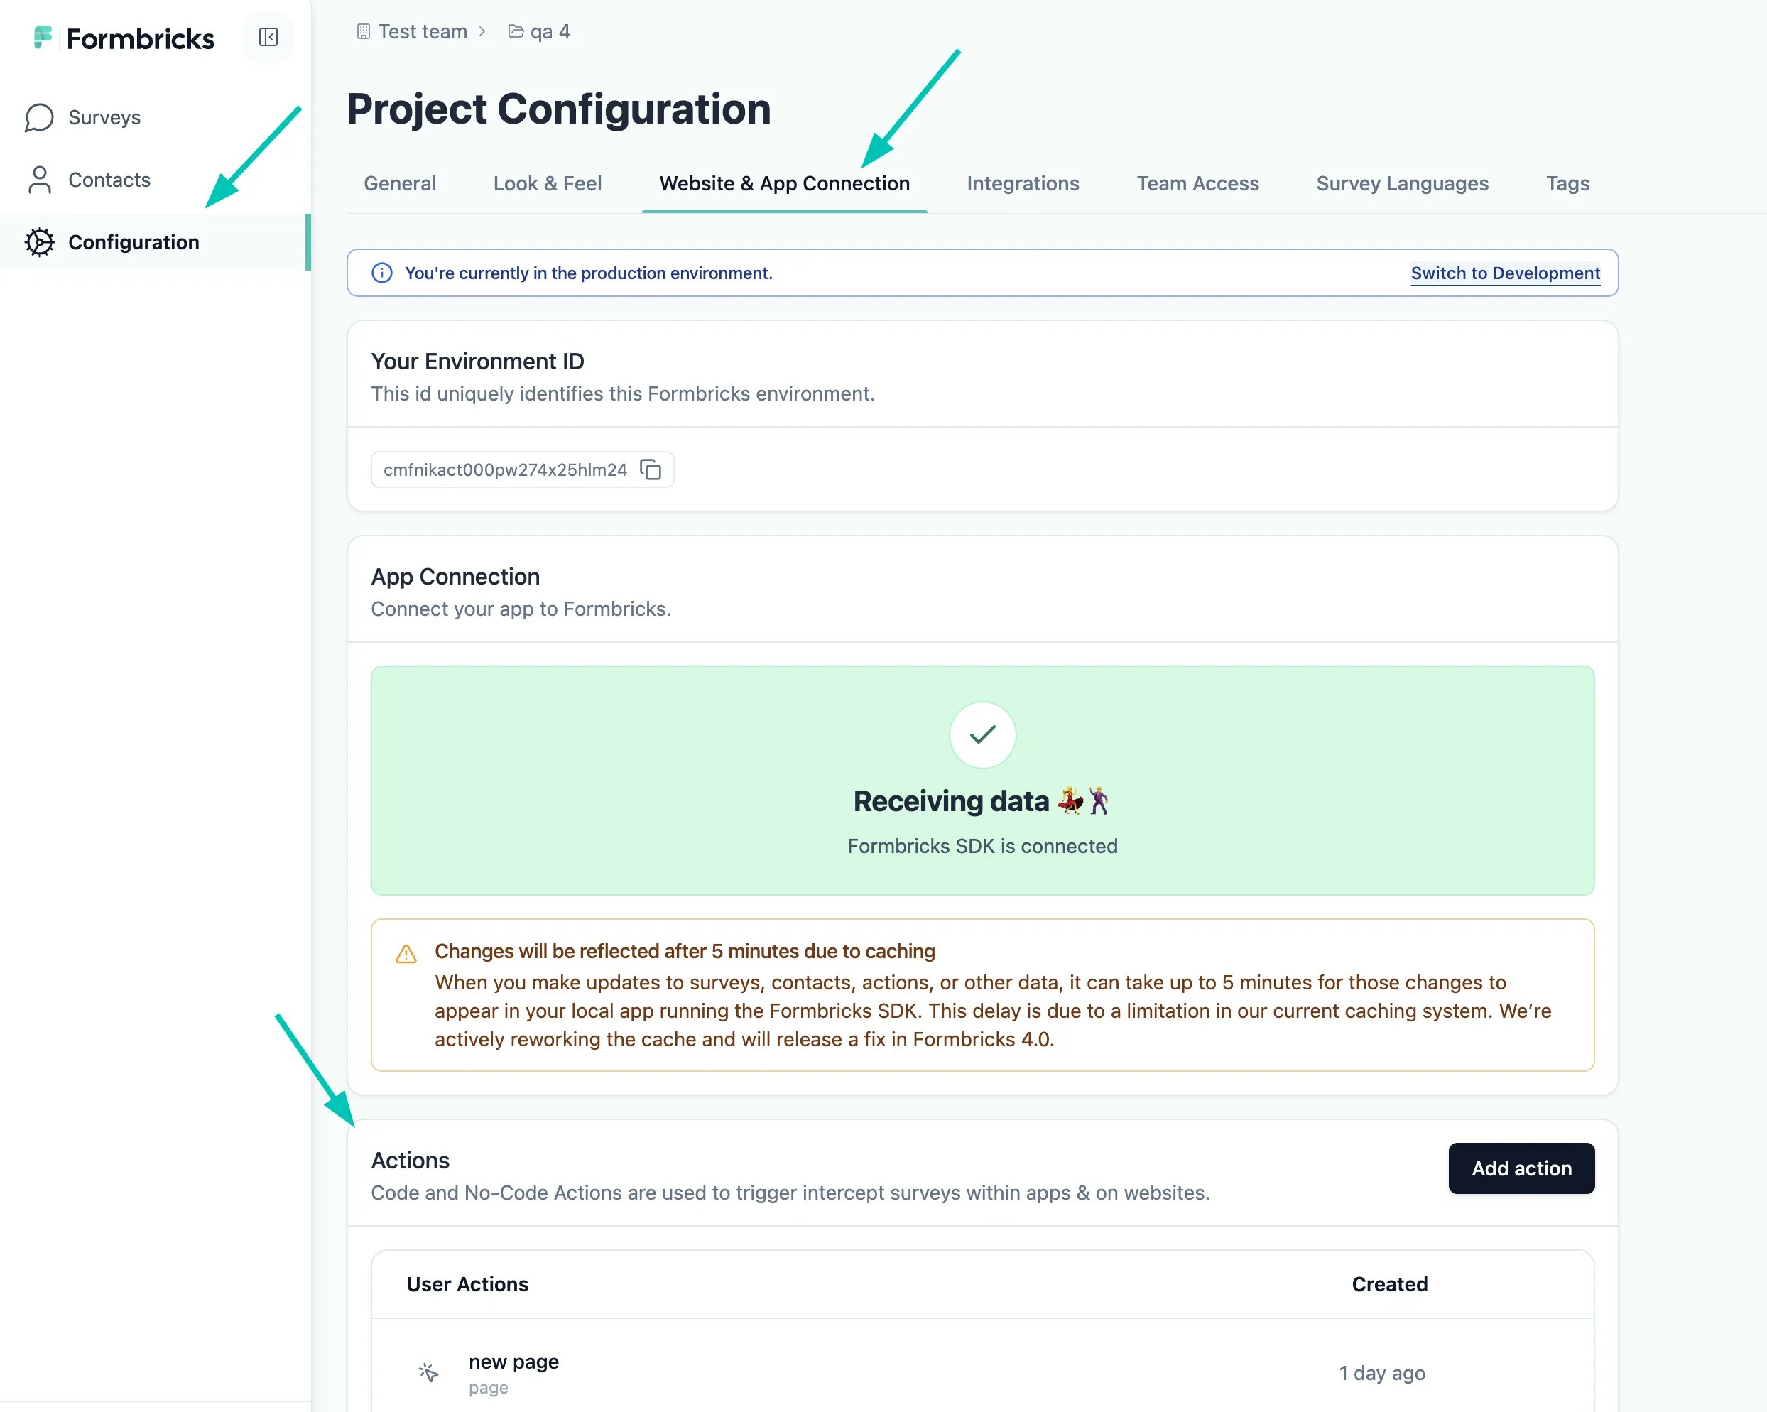Click the green checkmark circle in App Connection
Image resolution: width=1767 pixels, height=1412 pixels.
tap(982, 734)
